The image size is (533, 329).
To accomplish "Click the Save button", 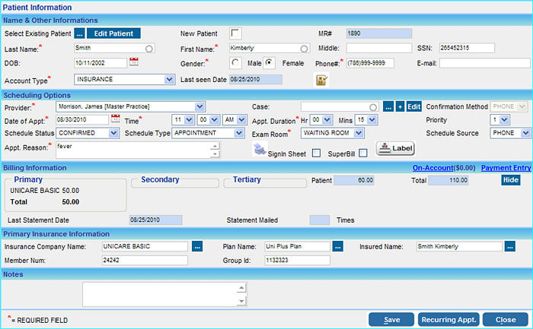I will pos(391,320).
